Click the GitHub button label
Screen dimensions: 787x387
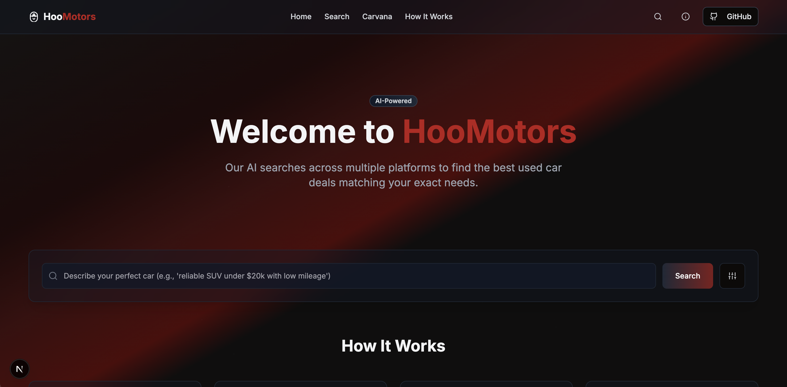(x=739, y=17)
